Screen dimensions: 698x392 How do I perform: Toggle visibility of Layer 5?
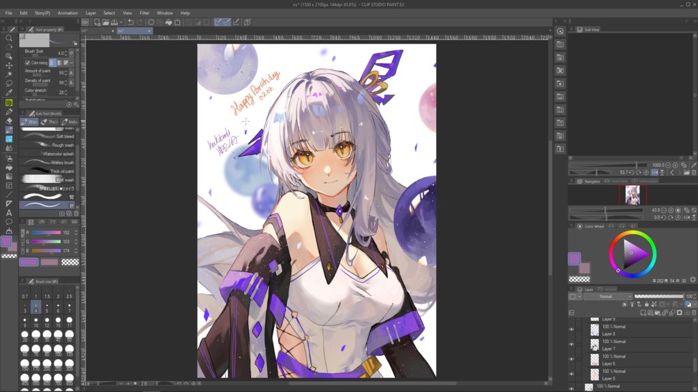(572, 374)
